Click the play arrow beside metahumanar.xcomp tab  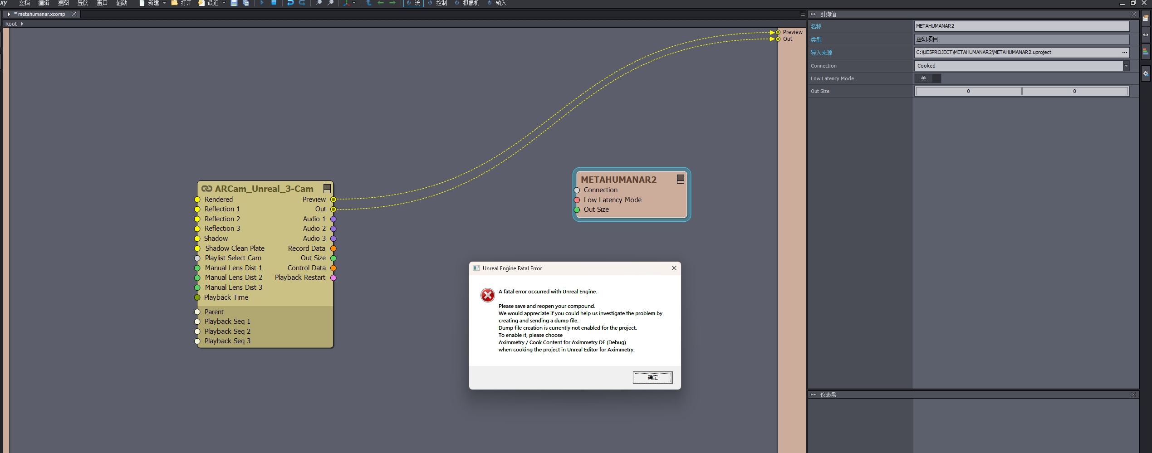coord(9,14)
